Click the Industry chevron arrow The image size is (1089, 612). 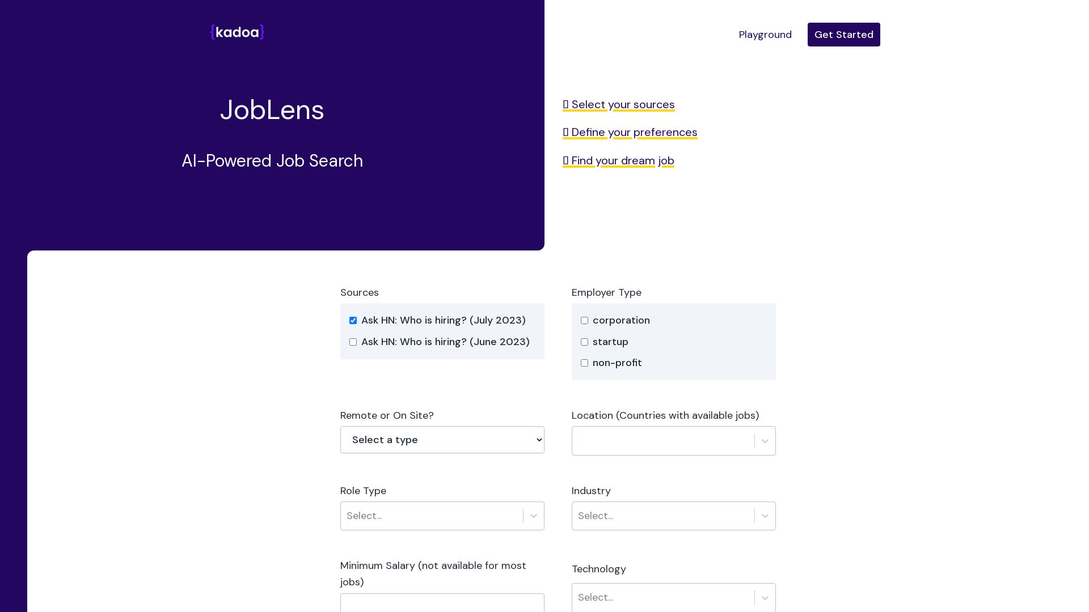click(765, 516)
